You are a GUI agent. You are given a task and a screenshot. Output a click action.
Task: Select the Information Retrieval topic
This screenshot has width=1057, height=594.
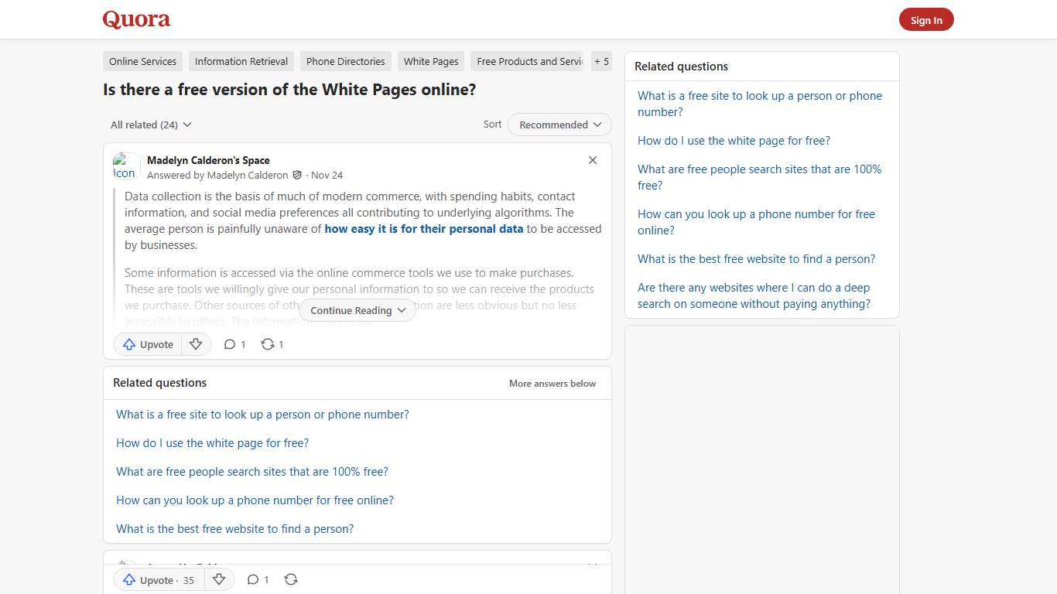coord(241,61)
